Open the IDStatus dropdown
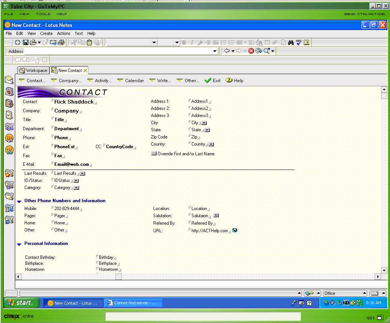The height and width of the screenshot is (323, 390). 76,181
